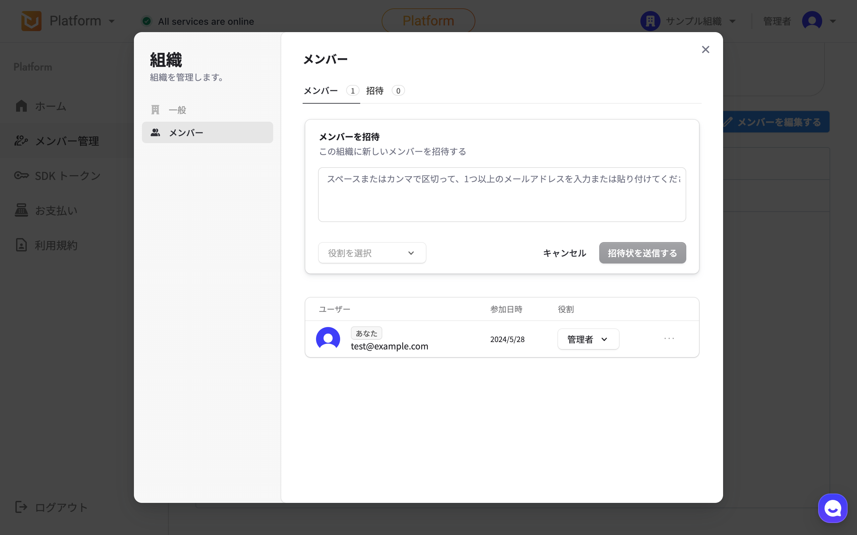
Task: Open お支払い billing page
Action: click(56, 210)
